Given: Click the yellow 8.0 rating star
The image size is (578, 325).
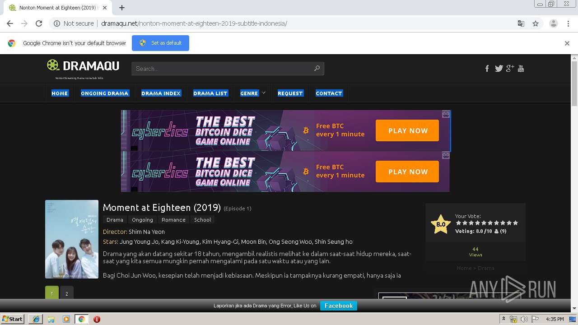Looking at the screenshot, I should point(440,224).
